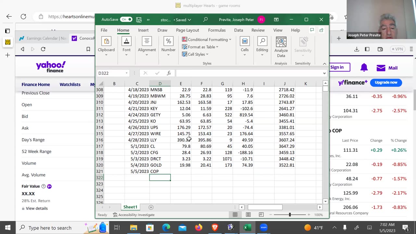
Task: Open the Help tab
Action: [295, 30]
